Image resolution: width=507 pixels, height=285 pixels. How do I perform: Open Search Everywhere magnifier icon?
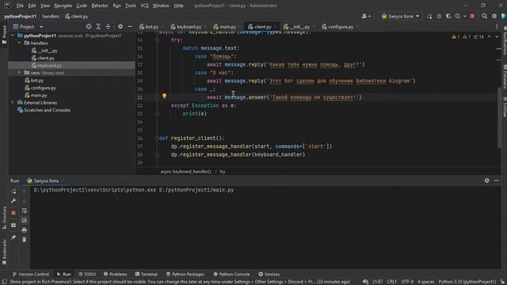click(484, 16)
